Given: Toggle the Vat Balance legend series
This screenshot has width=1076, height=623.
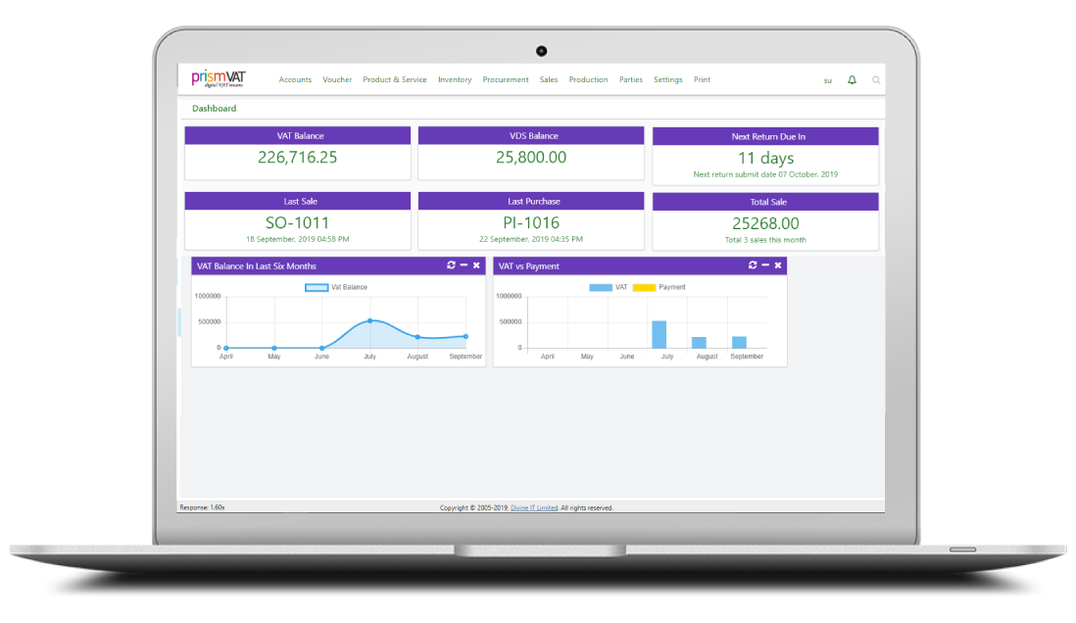Looking at the screenshot, I should 336,287.
